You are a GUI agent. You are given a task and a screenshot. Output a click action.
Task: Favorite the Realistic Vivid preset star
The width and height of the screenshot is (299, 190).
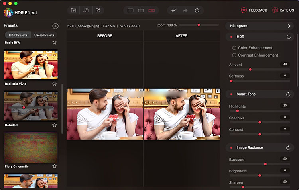coord(55,84)
